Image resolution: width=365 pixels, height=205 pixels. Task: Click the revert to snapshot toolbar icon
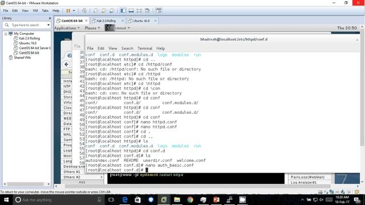click(104, 11)
